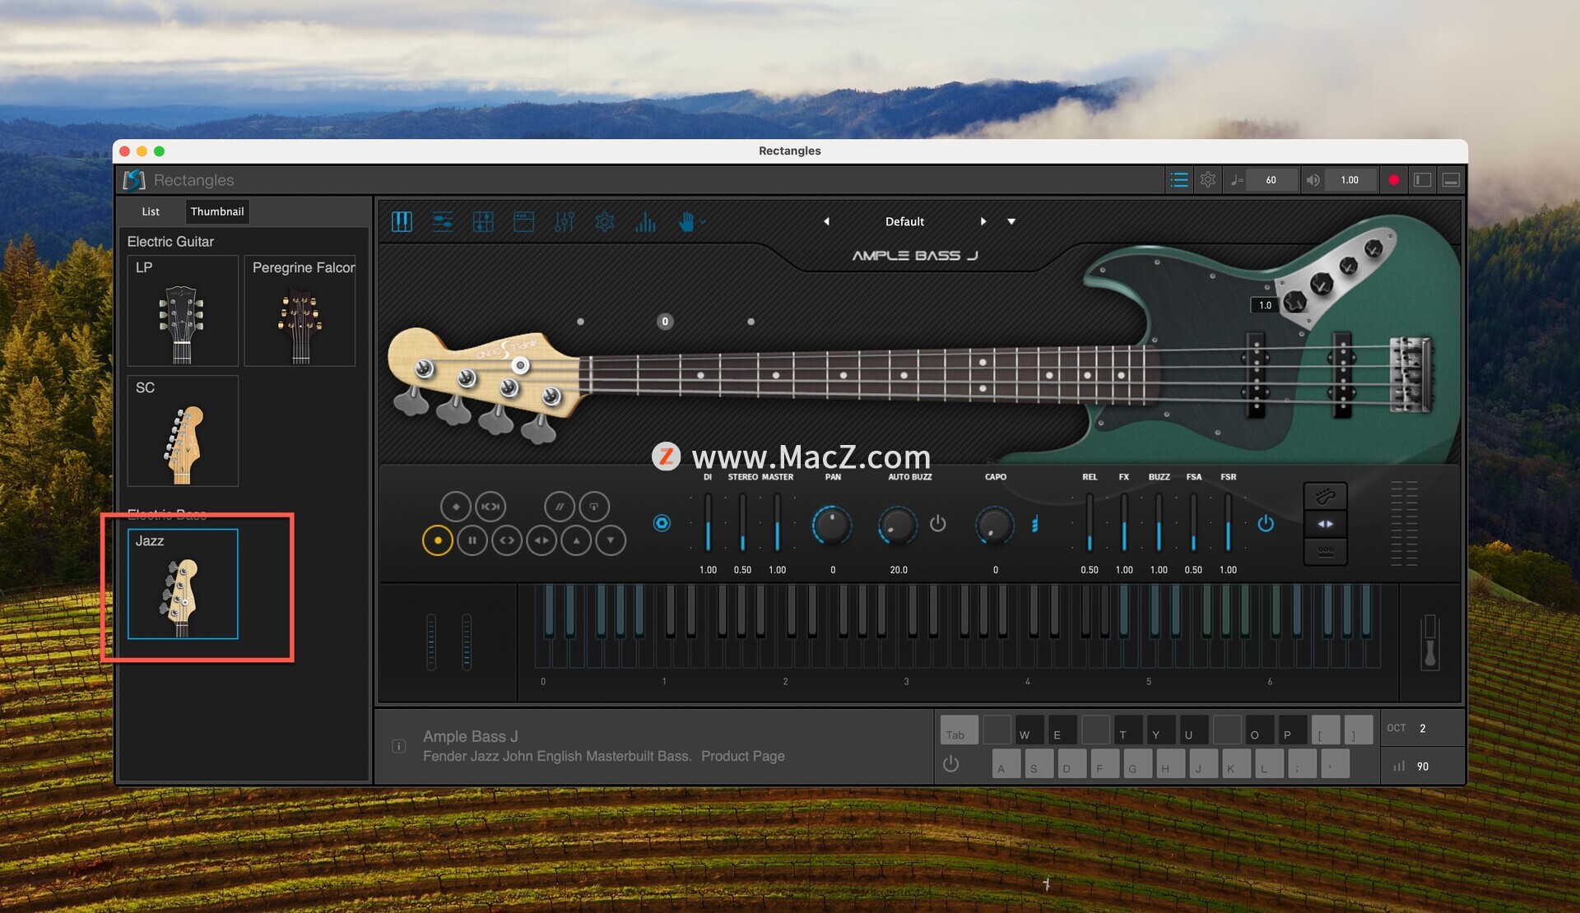Click the diamond articulation button
1580x913 pixels.
point(456,507)
